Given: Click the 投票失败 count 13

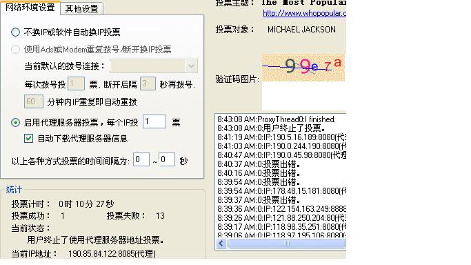Looking at the screenshot, I should pyautogui.click(x=160, y=216).
